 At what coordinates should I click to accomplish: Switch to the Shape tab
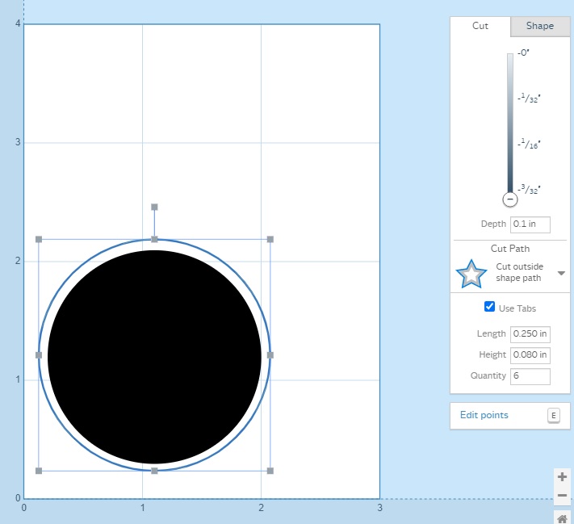[540, 26]
